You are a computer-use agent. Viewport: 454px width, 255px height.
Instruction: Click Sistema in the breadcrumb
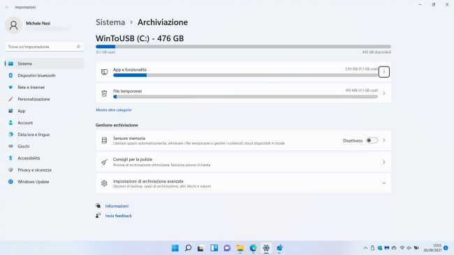coord(110,22)
